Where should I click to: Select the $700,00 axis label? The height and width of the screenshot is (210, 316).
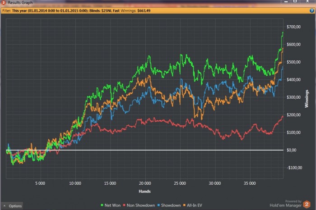pos(293,27)
